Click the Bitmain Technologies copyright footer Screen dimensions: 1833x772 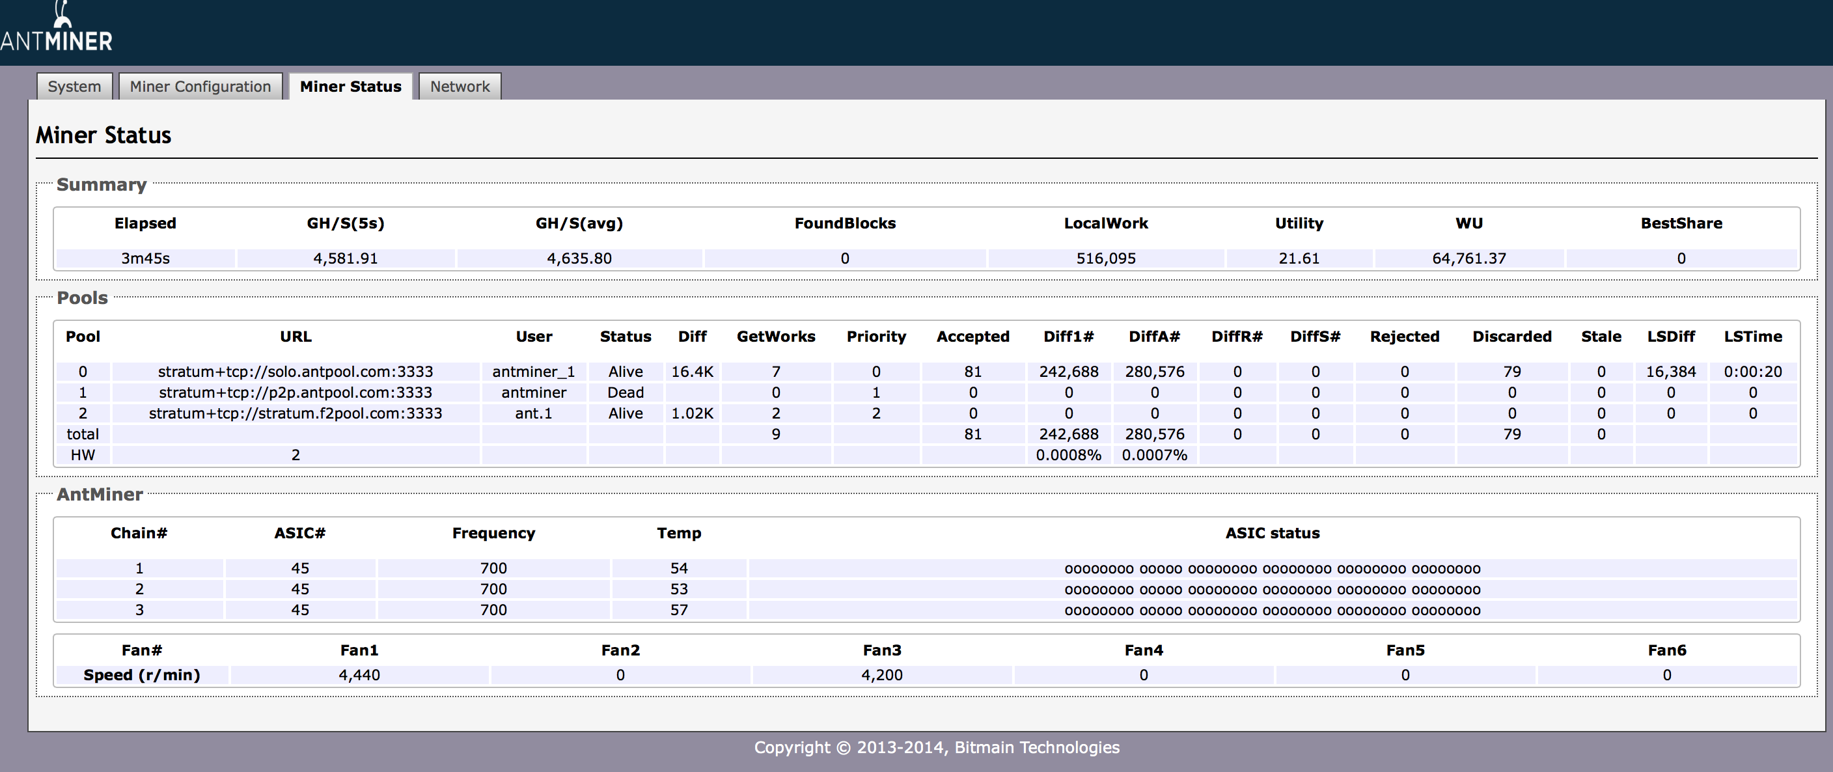[937, 747]
